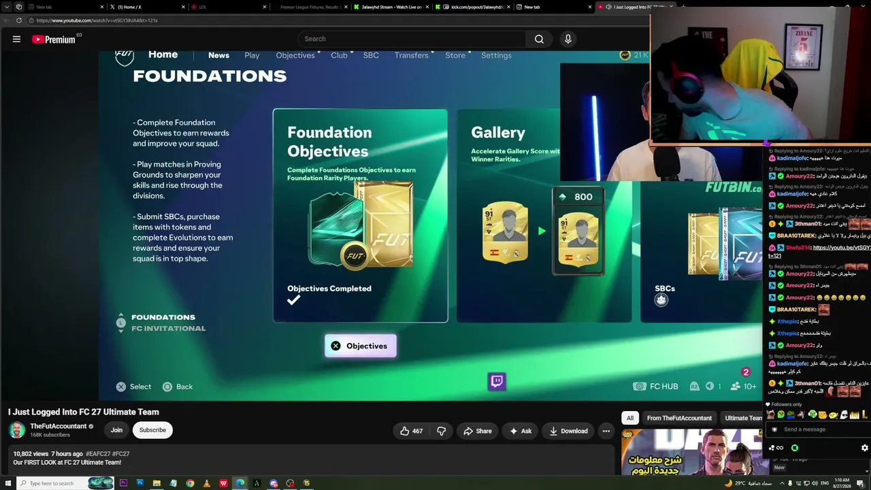Image resolution: width=871 pixels, height=490 pixels.
Task: Switch to 3alawyhd Stream Kick tab
Action: (392, 7)
